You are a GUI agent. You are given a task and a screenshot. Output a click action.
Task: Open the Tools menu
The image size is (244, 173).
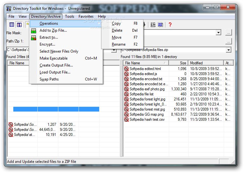(x=69, y=16)
